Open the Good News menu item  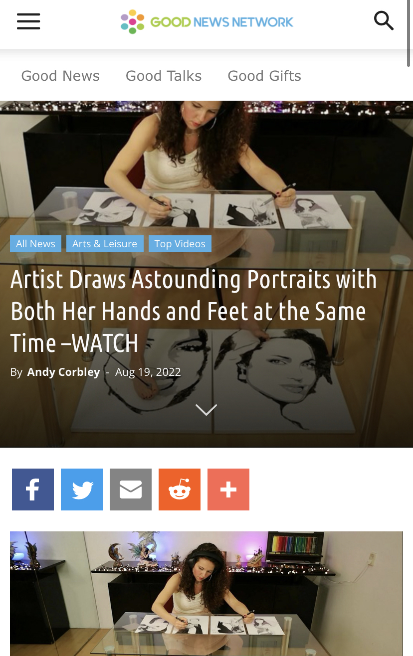coord(60,76)
